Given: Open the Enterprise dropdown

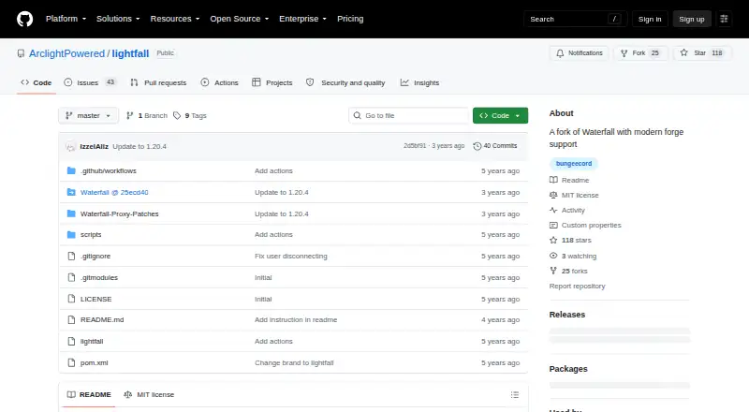Looking at the screenshot, I should tap(302, 19).
